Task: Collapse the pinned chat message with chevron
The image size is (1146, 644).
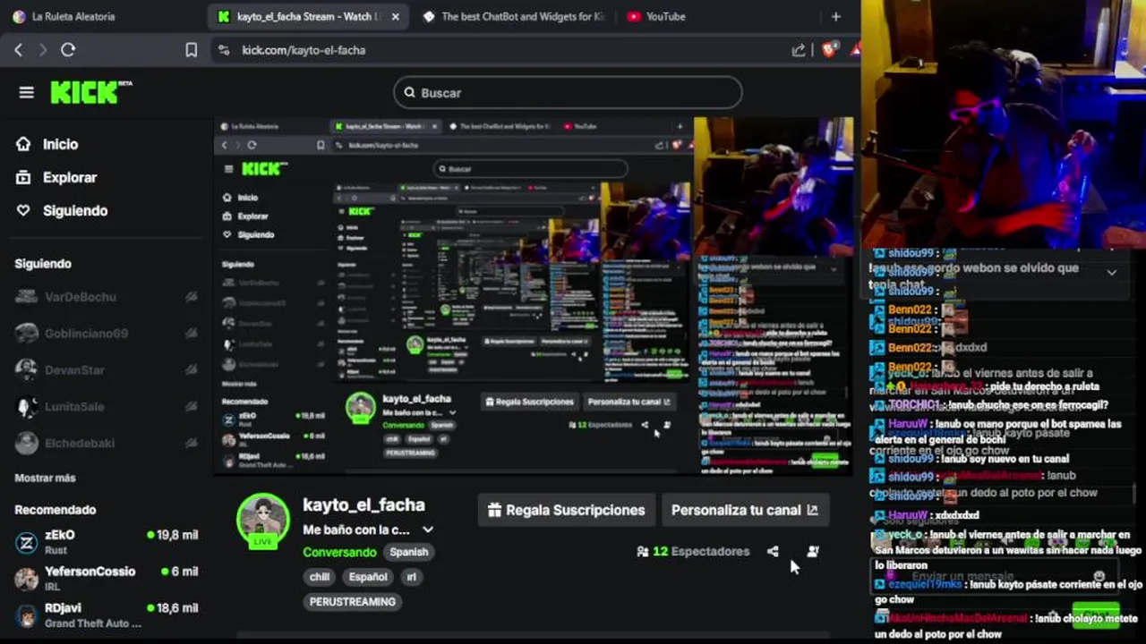Action: point(1111,273)
